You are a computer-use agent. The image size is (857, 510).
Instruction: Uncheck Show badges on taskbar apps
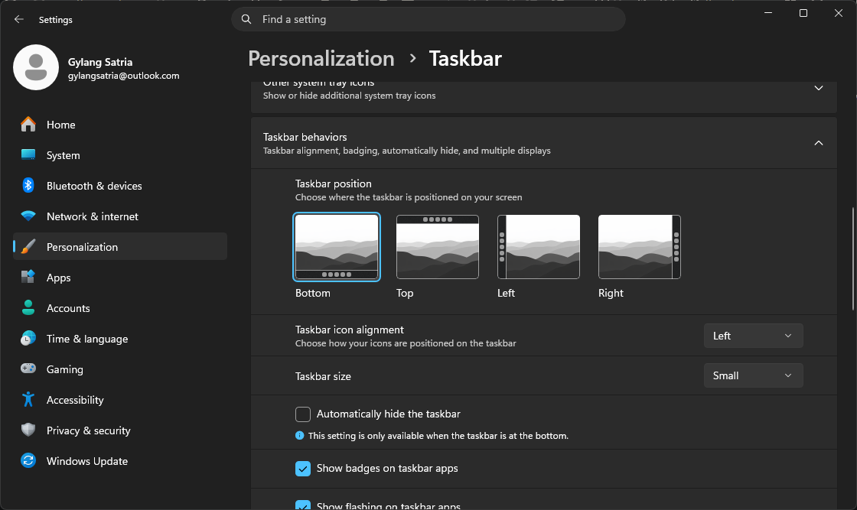pos(303,469)
